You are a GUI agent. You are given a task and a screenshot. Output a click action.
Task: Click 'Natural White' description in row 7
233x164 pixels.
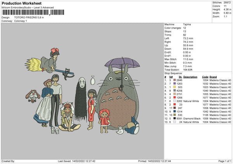(x=191, y=101)
